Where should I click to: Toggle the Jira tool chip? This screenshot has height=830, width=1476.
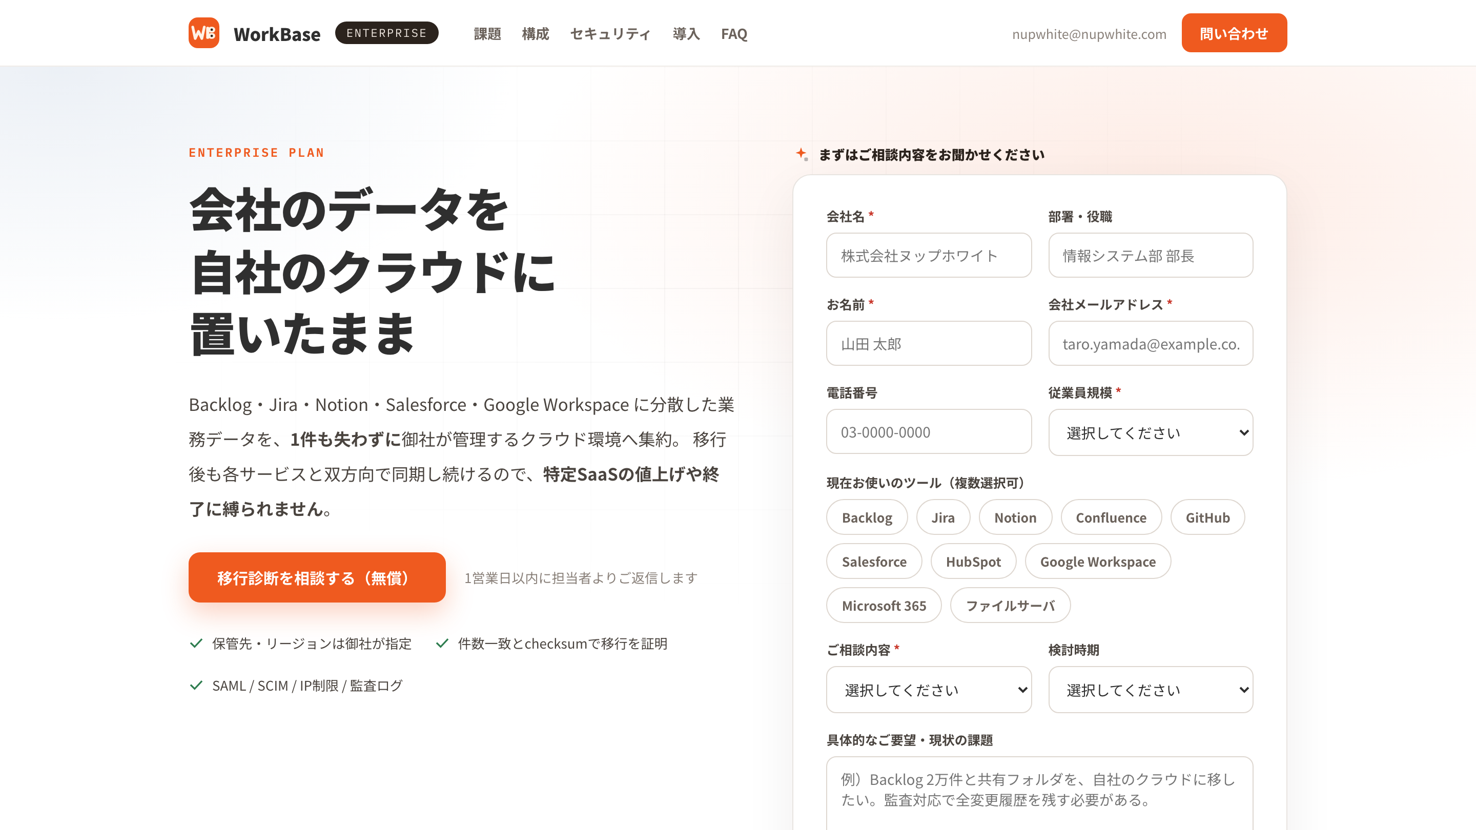click(943, 516)
